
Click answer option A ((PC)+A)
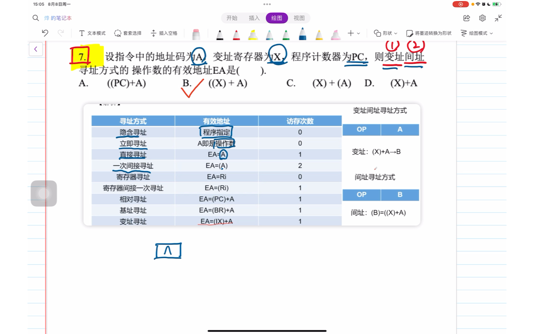point(112,83)
